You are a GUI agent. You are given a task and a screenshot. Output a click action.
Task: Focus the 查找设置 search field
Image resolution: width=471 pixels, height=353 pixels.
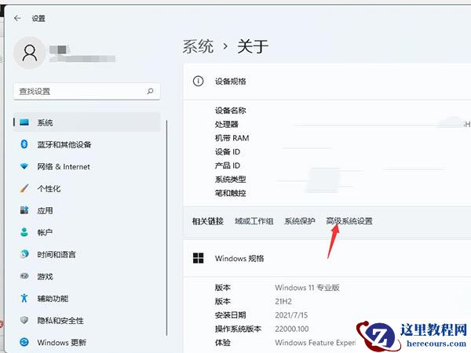(x=86, y=91)
